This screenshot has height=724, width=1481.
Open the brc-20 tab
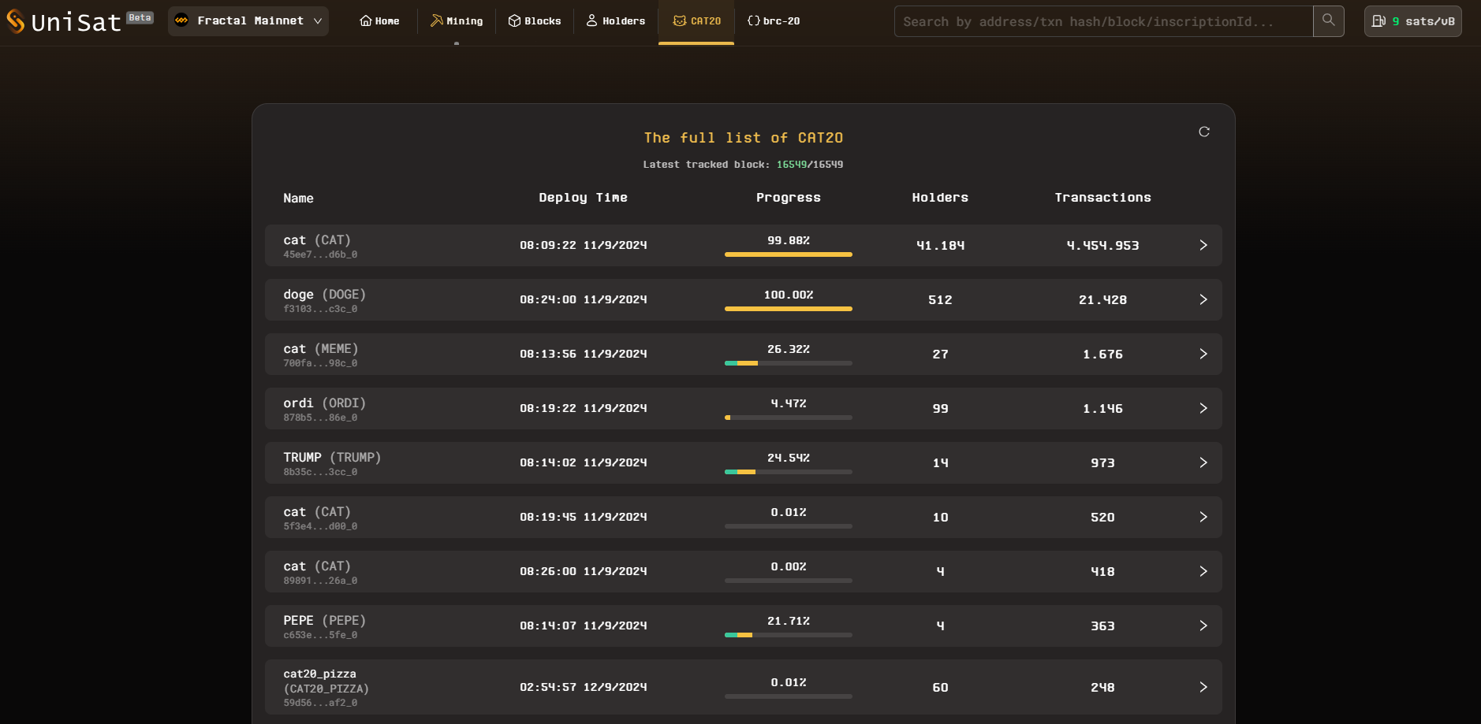(774, 21)
